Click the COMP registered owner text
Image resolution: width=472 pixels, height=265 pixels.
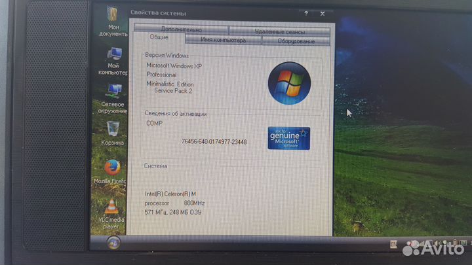coord(154,123)
